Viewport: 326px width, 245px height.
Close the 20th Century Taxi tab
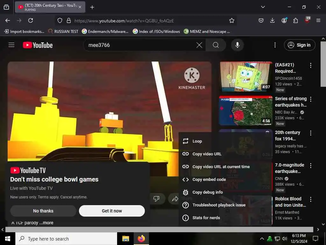(80, 7)
